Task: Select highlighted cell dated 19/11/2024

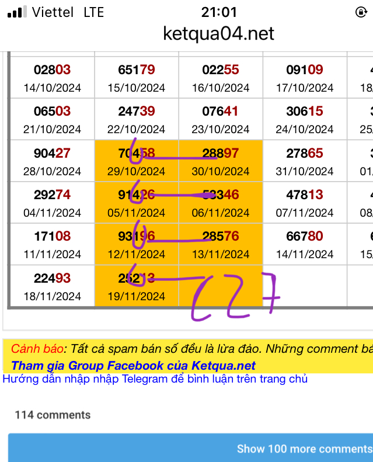Action: point(137,286)
